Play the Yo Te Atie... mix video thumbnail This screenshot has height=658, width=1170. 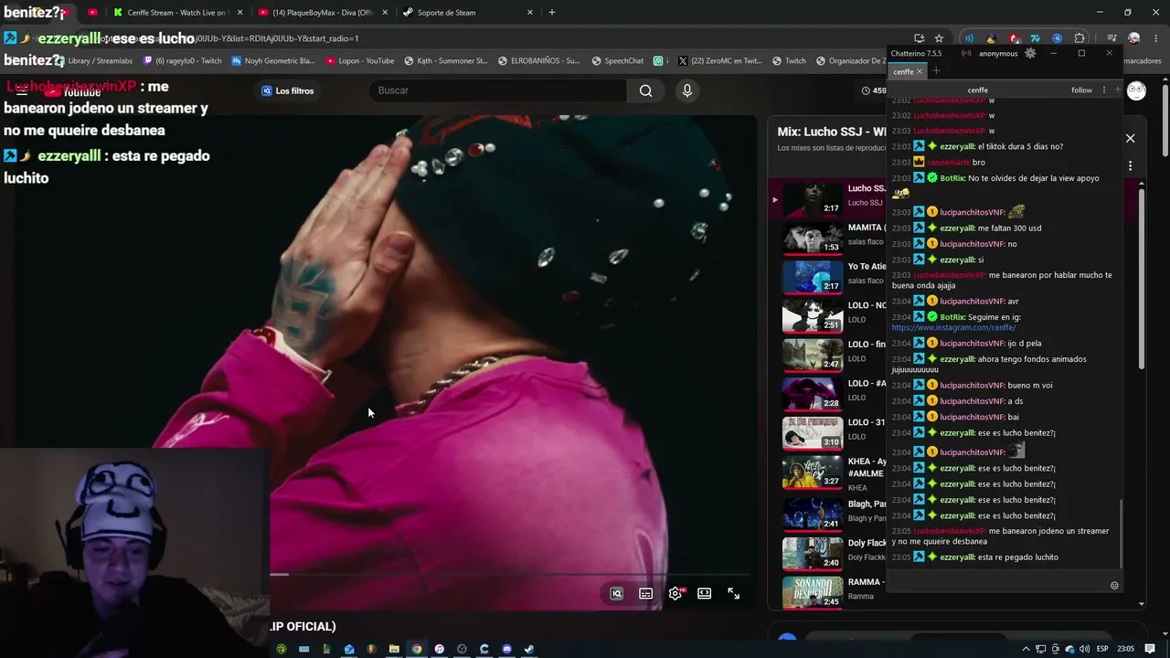point(813,277)
